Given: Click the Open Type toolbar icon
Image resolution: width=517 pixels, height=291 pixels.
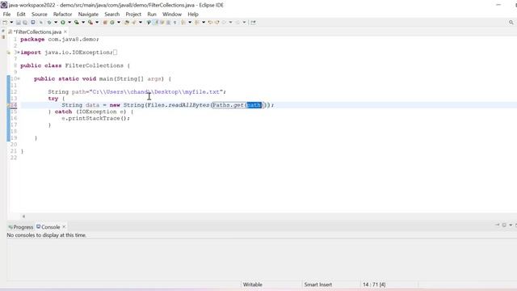Looking at the screenshot, I should [x=127, y=23].
